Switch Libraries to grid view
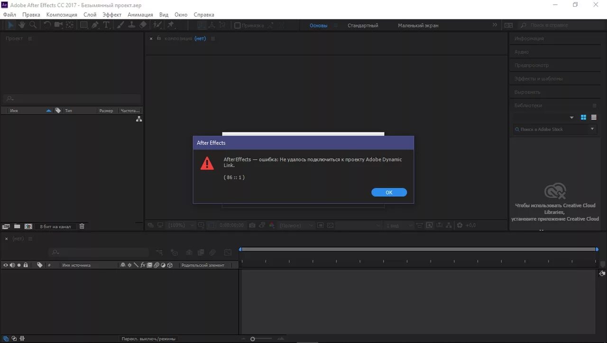 (584, 117)
